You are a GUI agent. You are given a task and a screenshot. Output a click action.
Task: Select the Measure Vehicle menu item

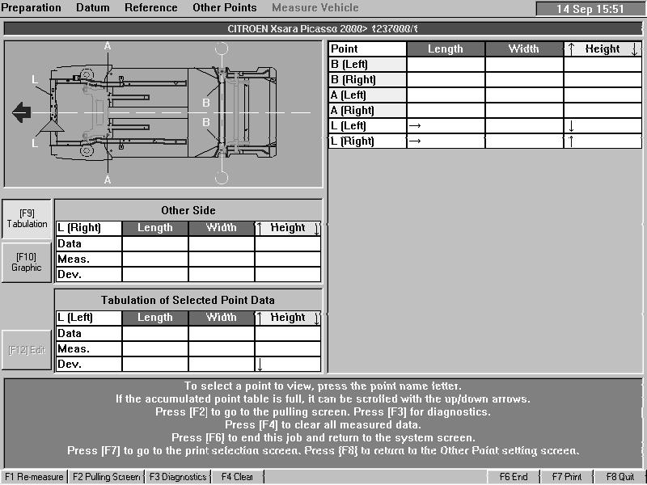[315, 8]
